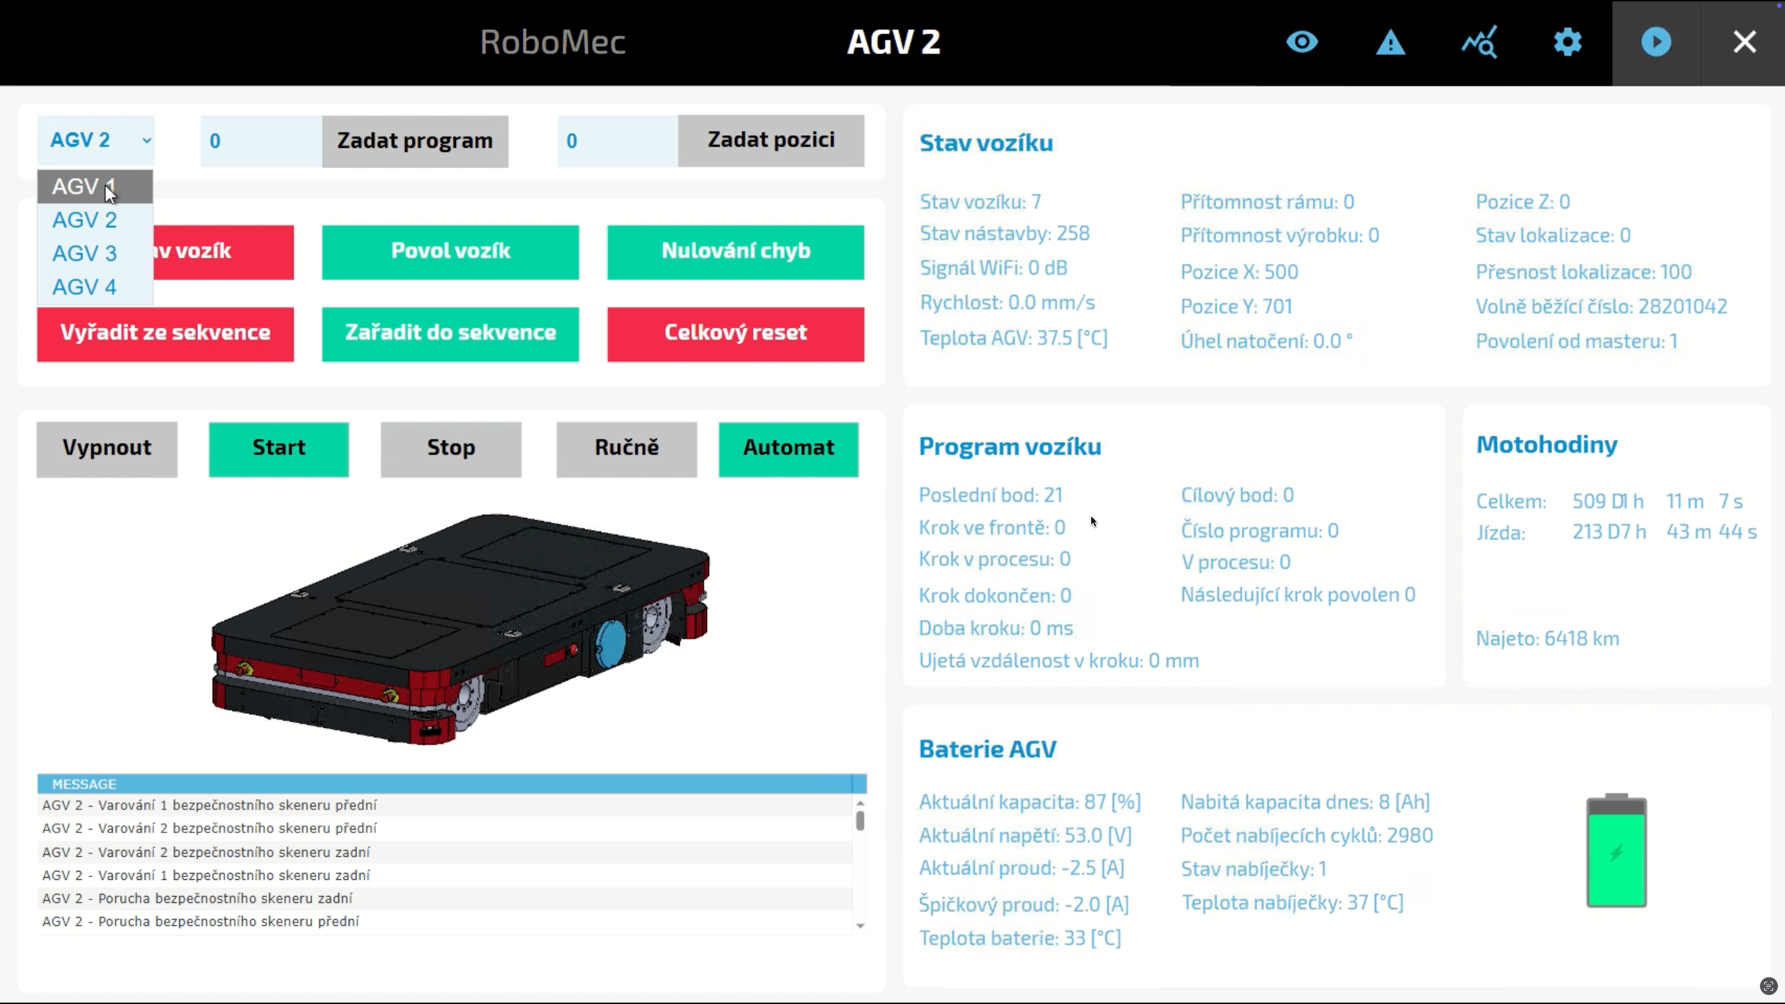Open the warning triangle alerts icon
1785x1004 pixels.
pyautogui.click(x=1390, y=42)
